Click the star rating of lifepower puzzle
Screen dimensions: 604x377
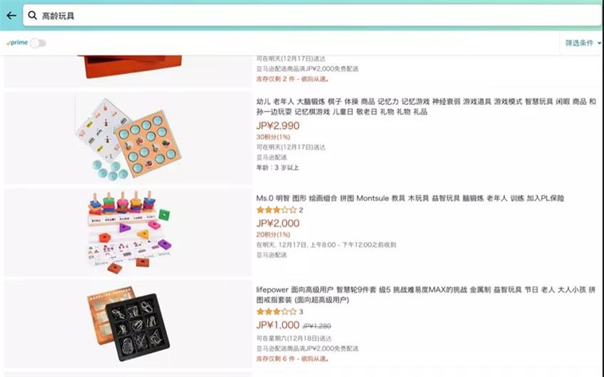point(277,312)
